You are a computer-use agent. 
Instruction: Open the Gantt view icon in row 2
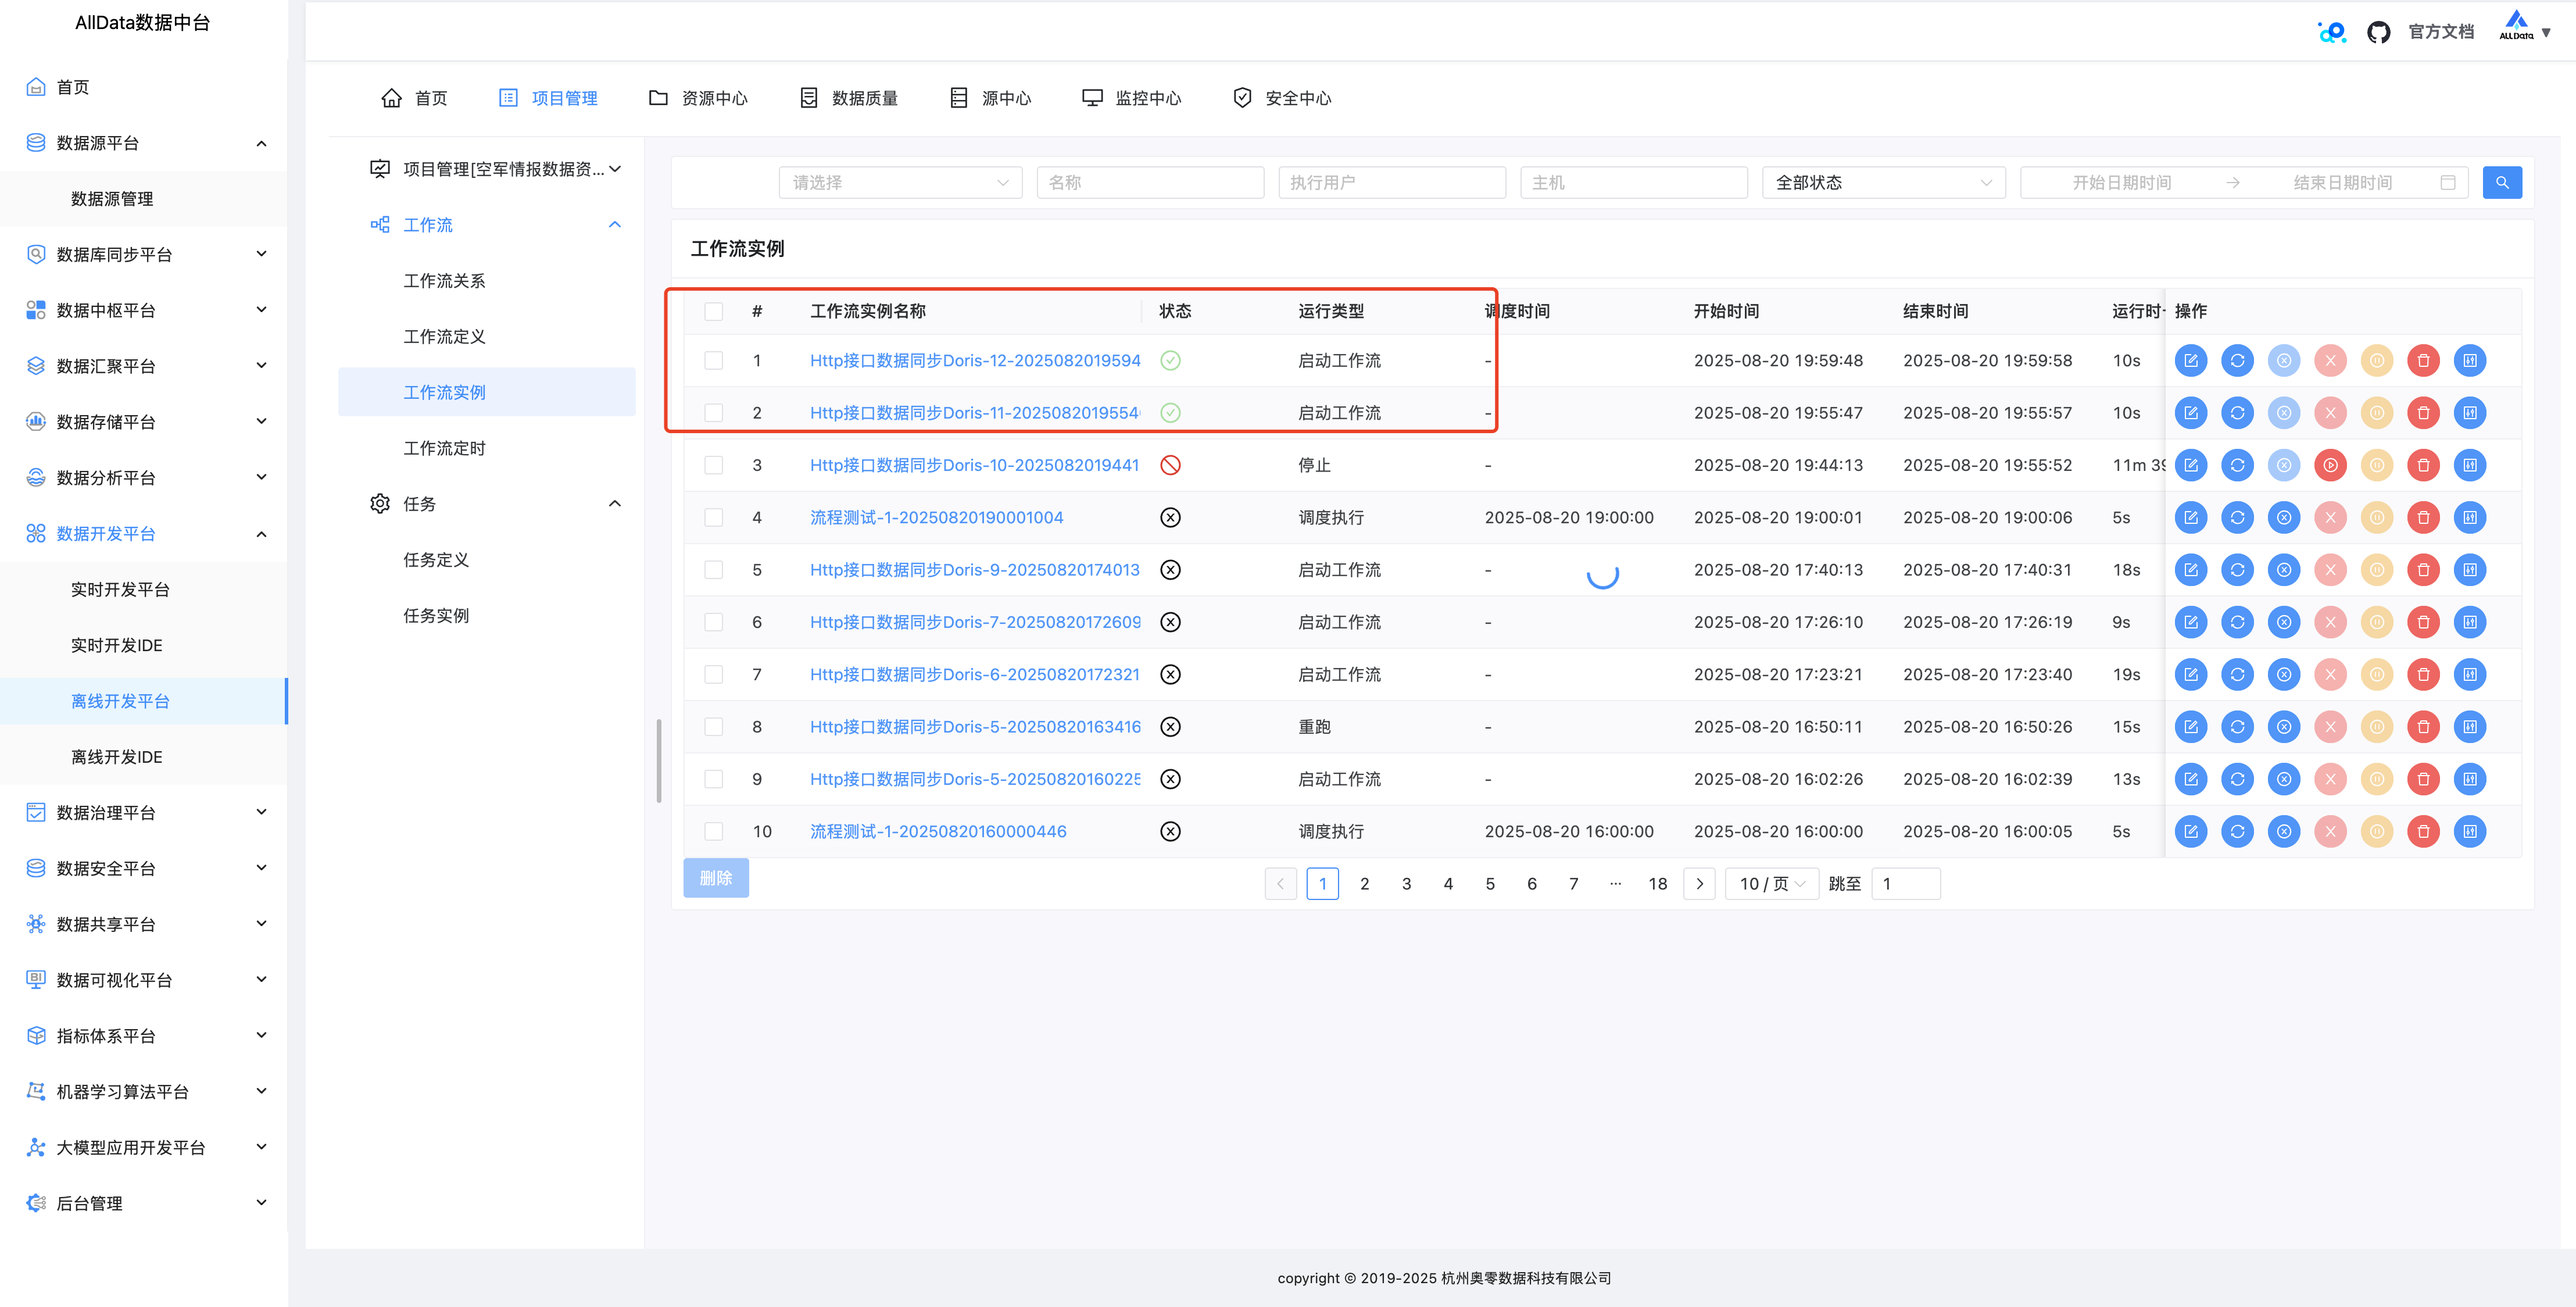coord(2469,413)
